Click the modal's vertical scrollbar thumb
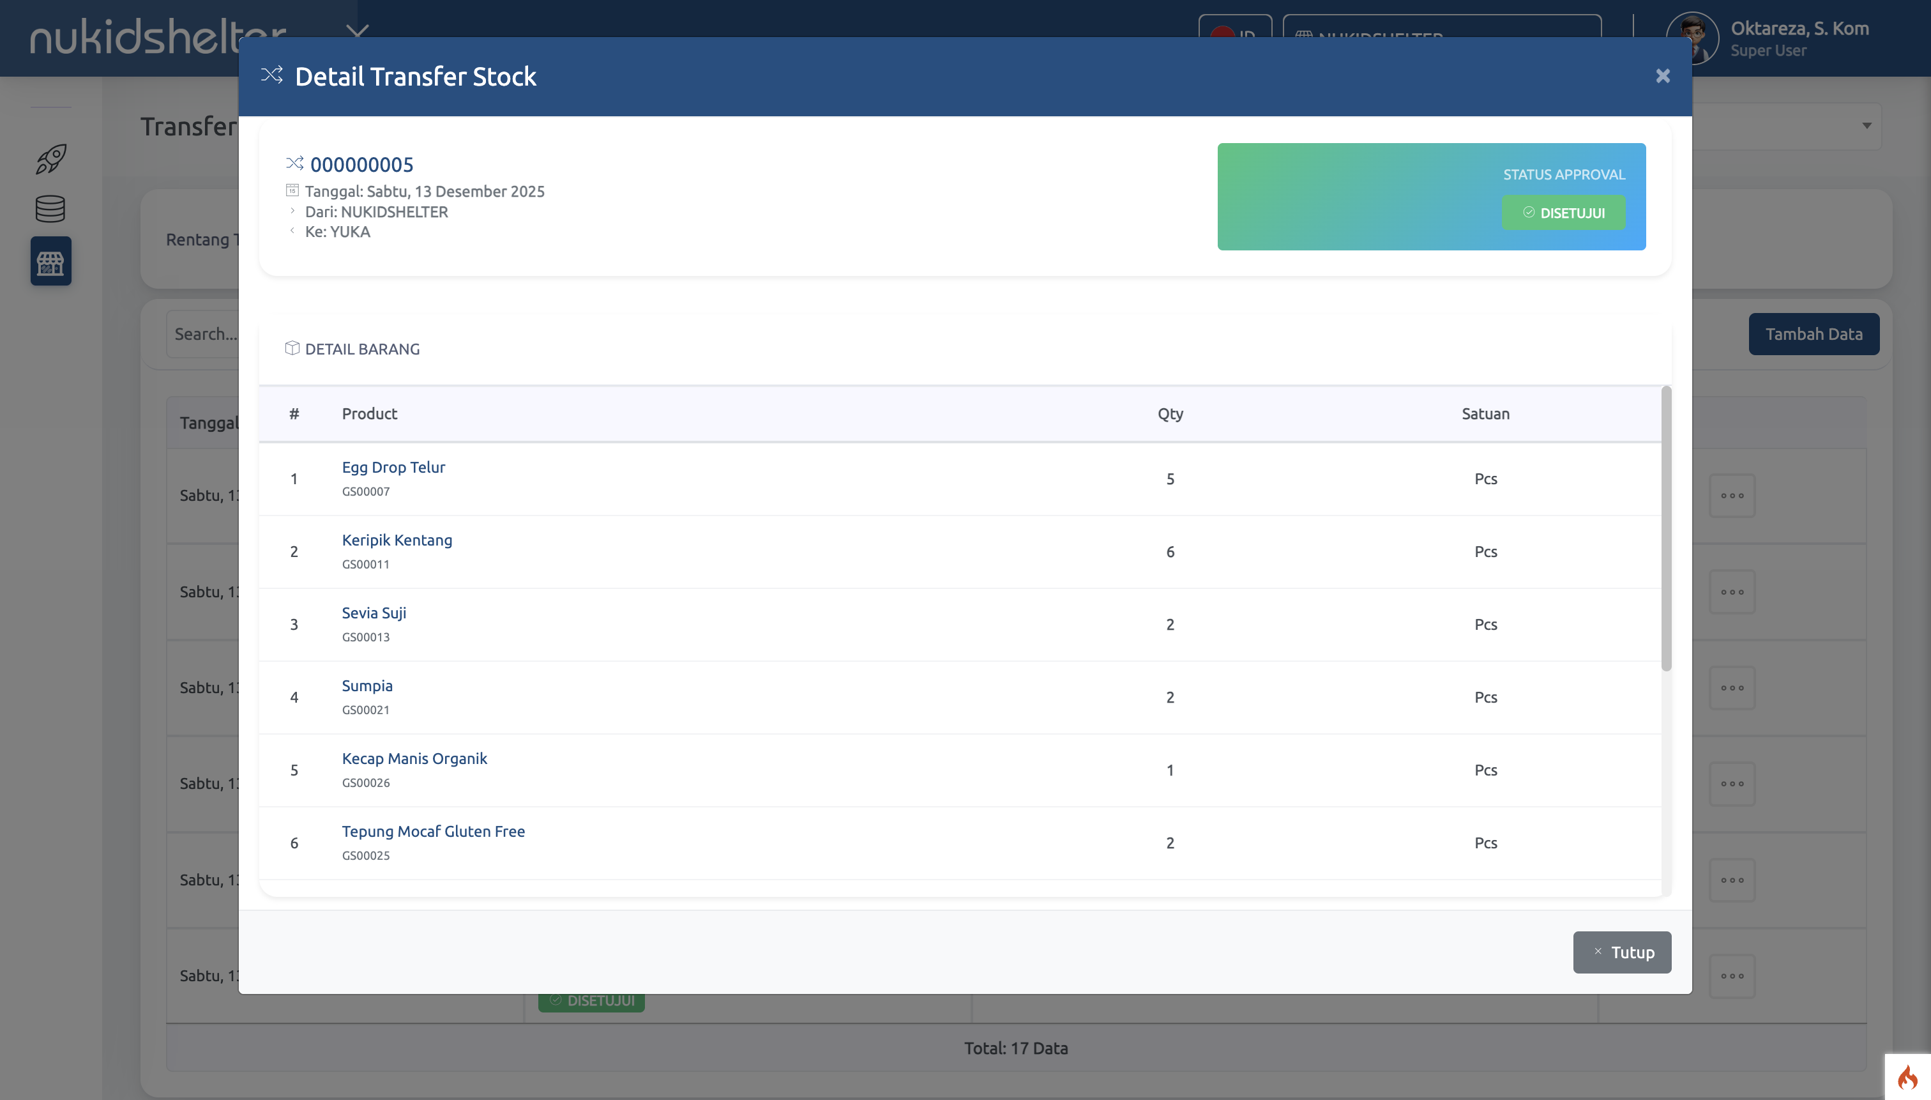The width and height of the screenshot is (1931, 1100). coord(1666,529)
